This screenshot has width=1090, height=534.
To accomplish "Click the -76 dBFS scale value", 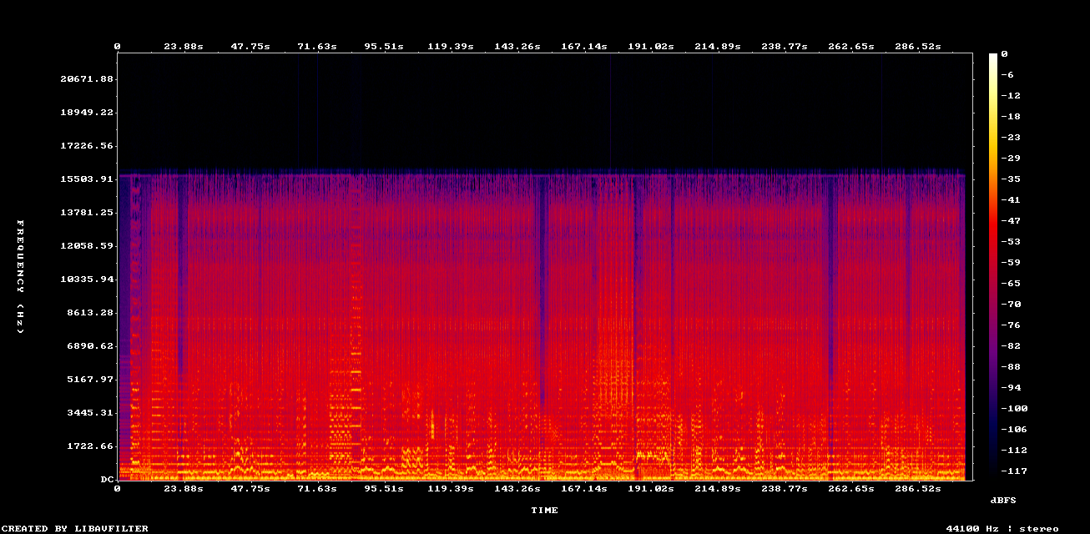I will click(x=1011, y=325).
